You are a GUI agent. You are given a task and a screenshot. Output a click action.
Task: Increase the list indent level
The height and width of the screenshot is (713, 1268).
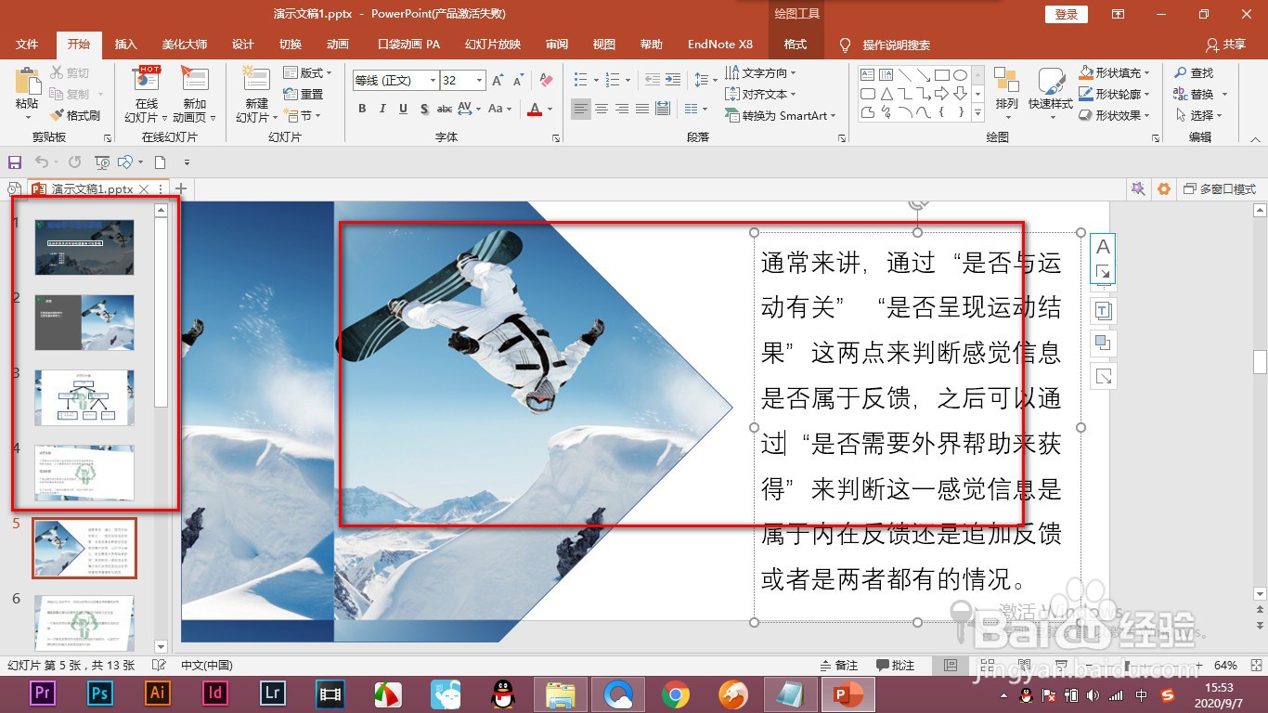(672, 80)
